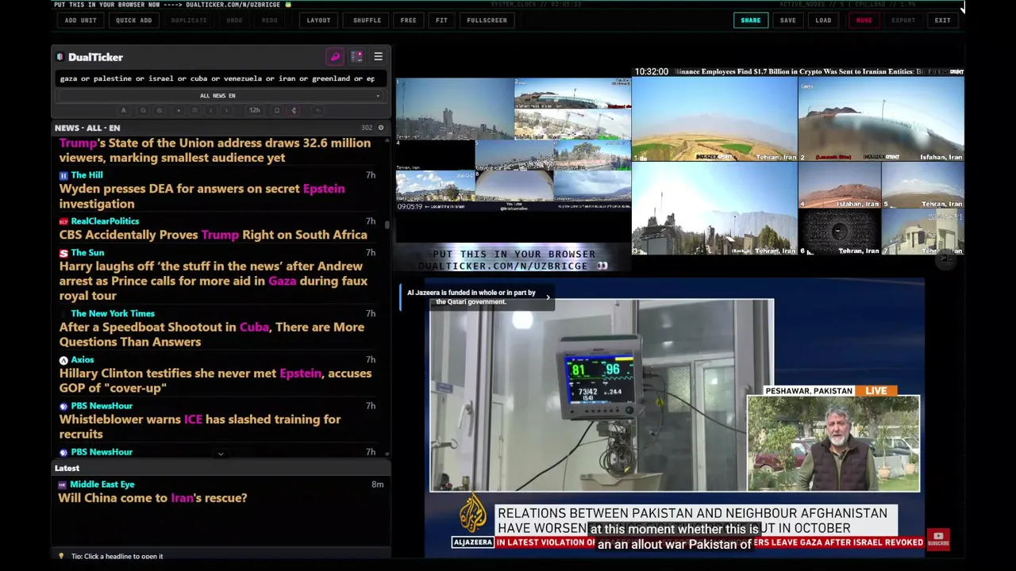
Task: Click The Hill source label
Action: (87, 175)
